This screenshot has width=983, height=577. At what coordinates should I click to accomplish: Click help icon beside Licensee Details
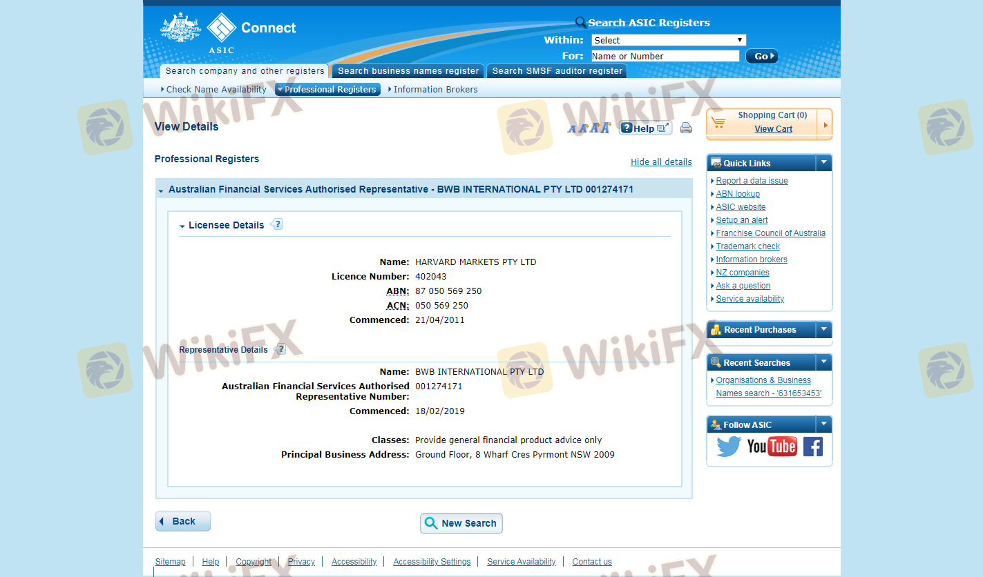[277, 224]
